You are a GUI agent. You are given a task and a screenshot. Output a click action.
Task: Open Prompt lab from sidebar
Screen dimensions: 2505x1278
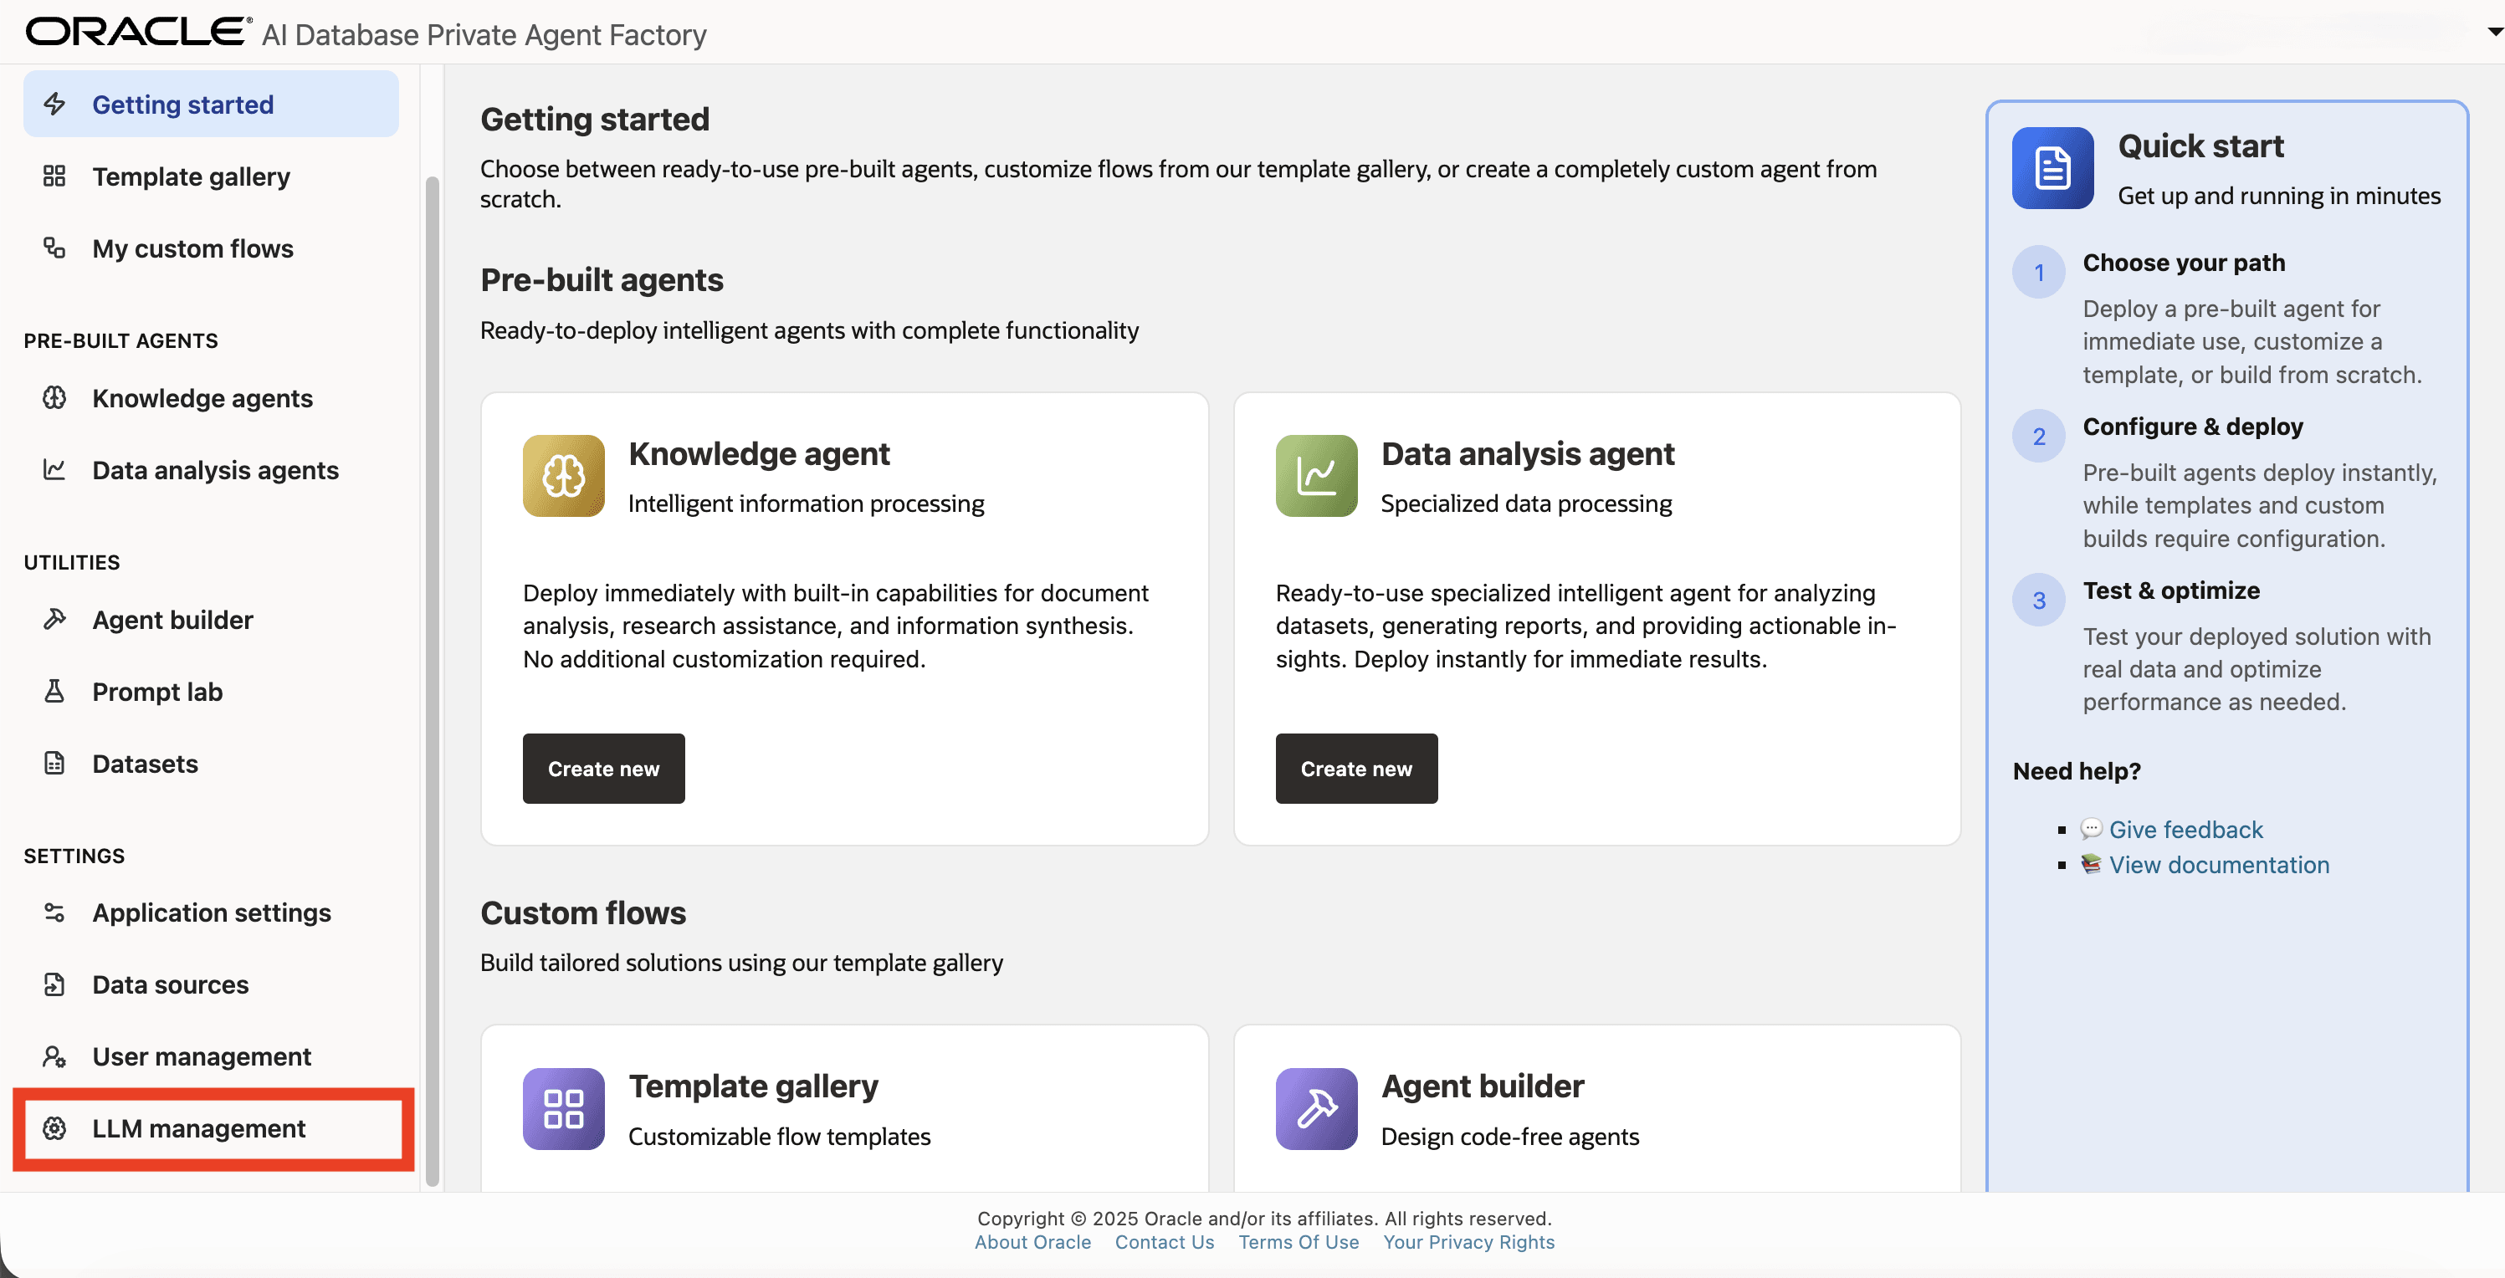211,691
